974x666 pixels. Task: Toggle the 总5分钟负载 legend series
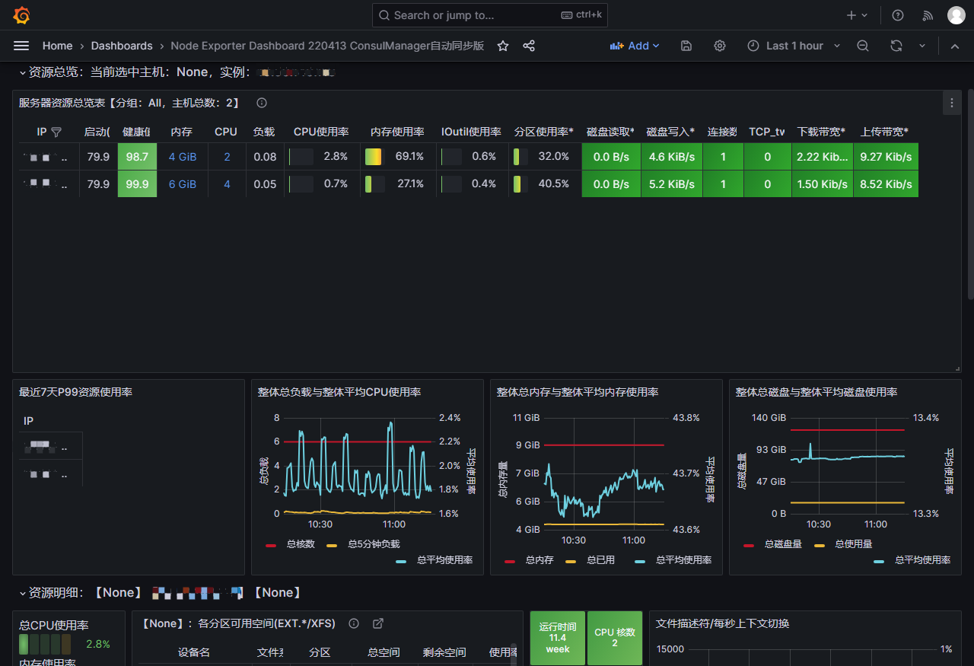373,544
